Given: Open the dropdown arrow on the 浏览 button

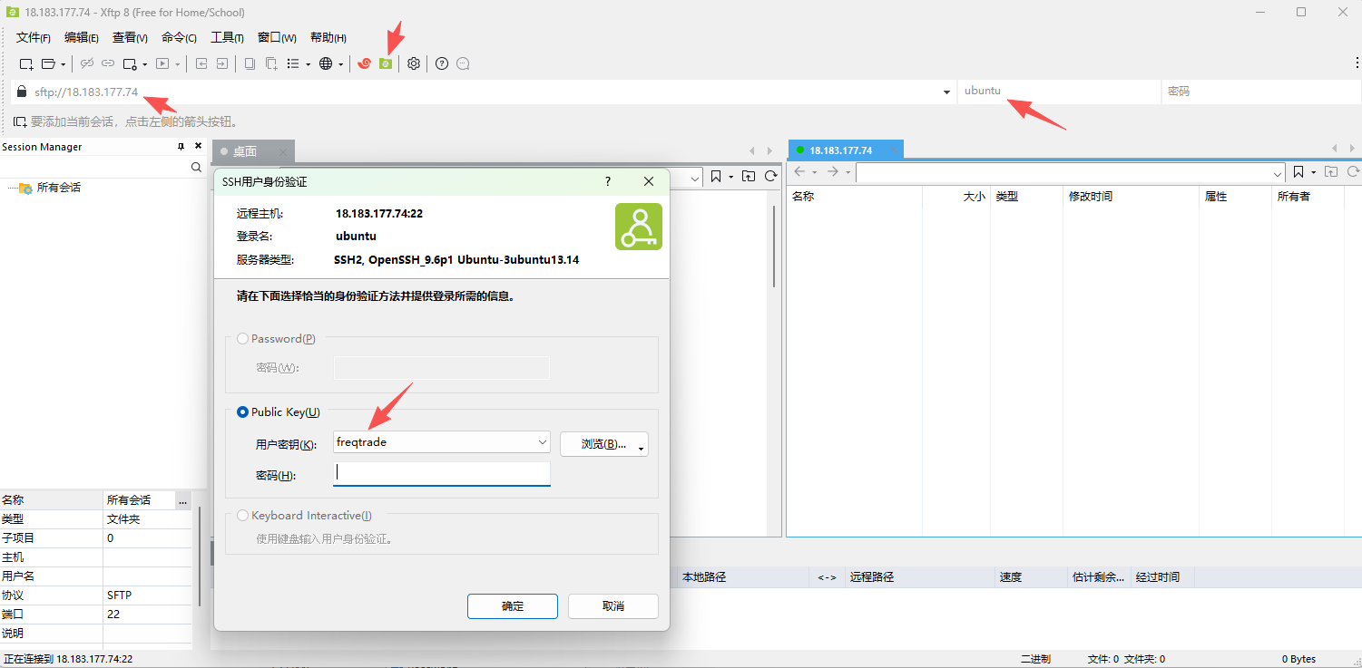Looking at the screenshot, I should (642, 445).
